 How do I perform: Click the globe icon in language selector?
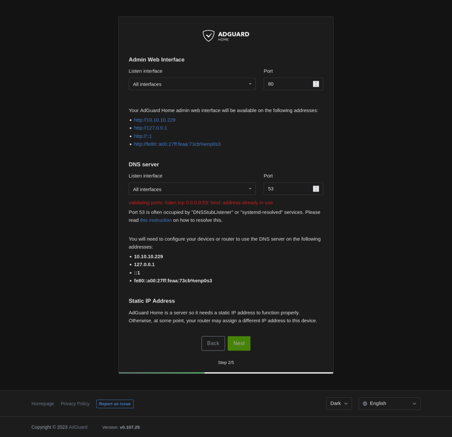tap(365, 403)
